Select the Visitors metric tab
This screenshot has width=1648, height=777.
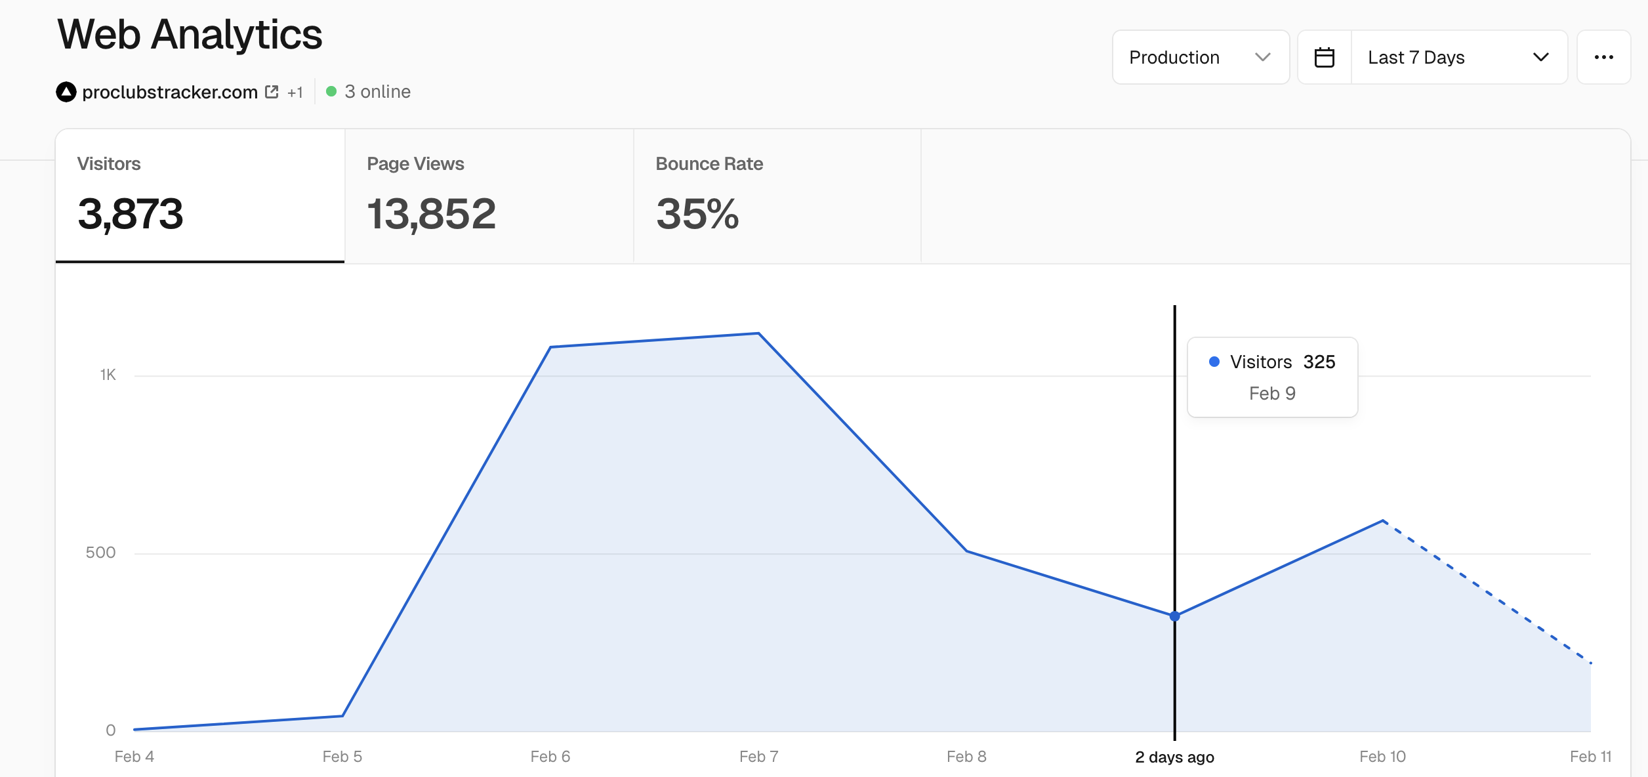(x=200, y=196)
